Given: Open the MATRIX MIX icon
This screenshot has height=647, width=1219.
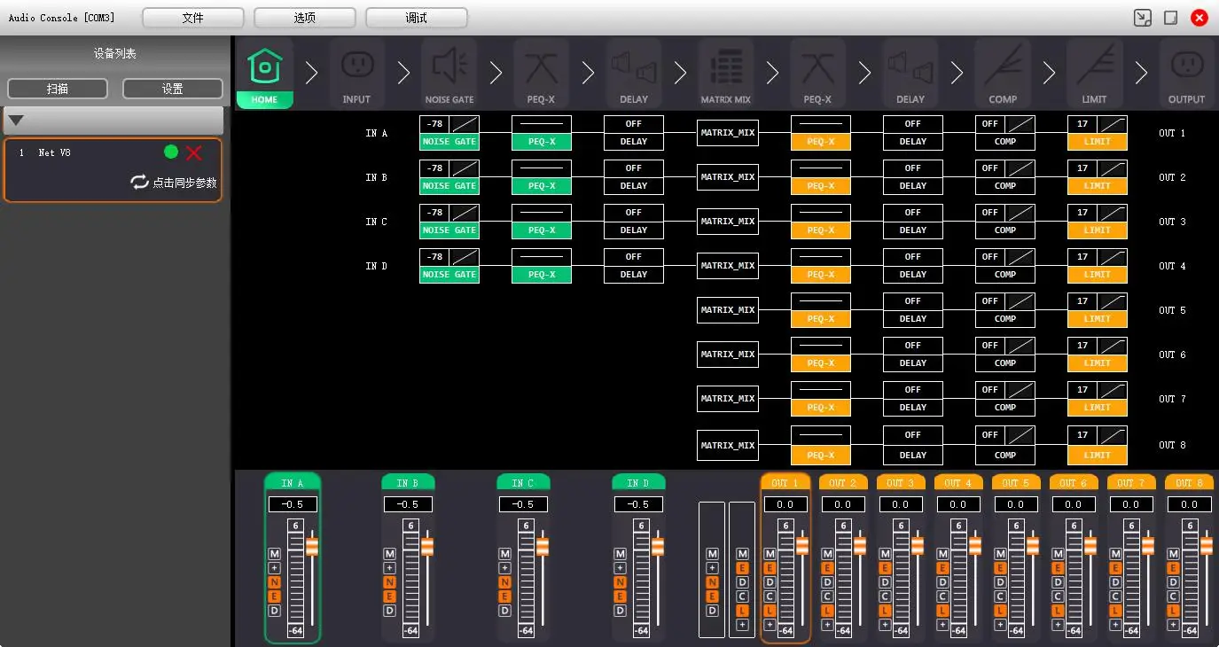Looking at the screenshot, I should pos(725,67).
